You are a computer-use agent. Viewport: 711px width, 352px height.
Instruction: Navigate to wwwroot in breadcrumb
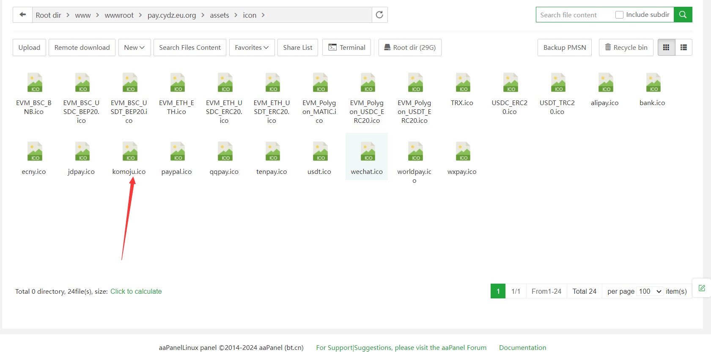click(119, 15)
